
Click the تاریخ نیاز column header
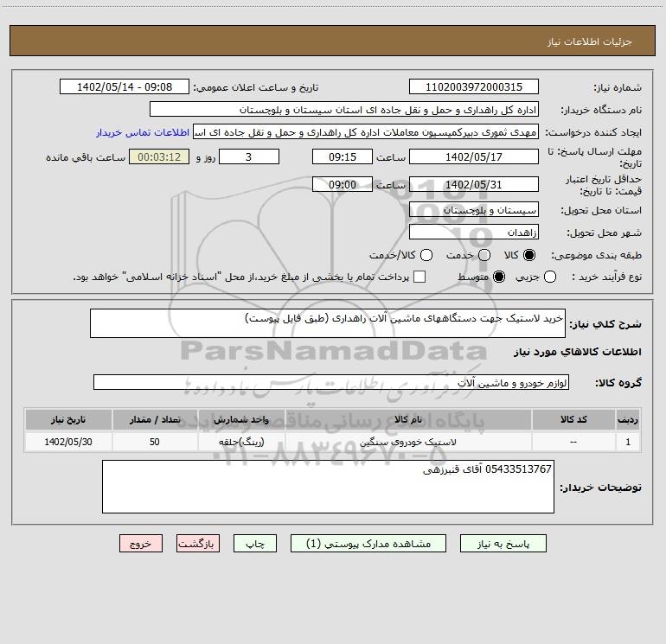(68, 420)
